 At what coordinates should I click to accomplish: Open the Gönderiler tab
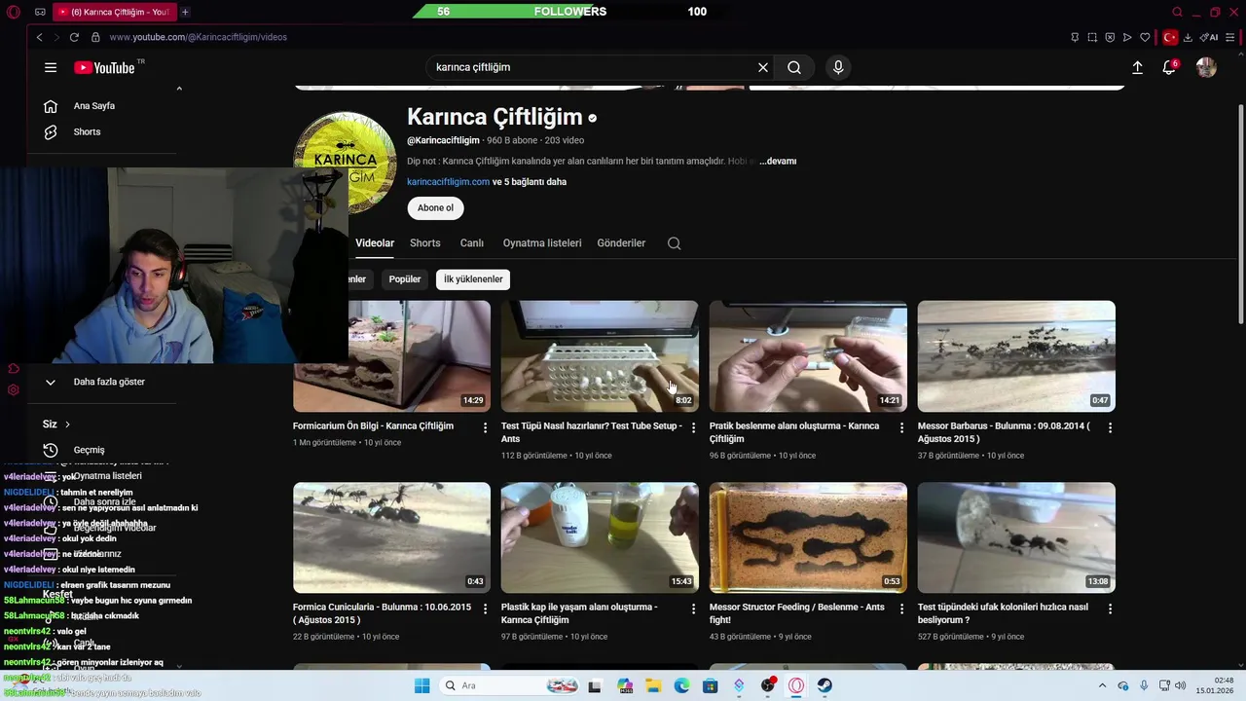pos(621,243)
